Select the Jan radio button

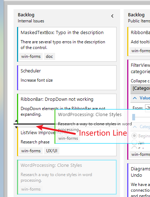click(x=134, y=142)
